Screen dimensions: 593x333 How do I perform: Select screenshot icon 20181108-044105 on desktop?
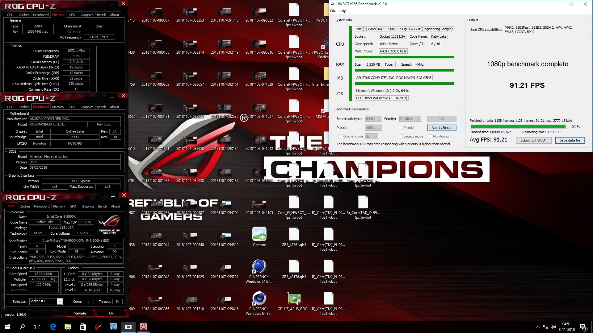click(x=259, y=207)
